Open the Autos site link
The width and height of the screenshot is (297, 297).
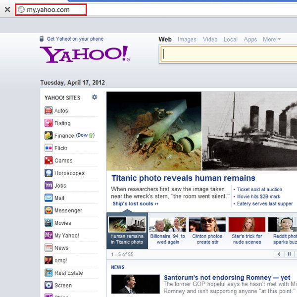coord(61,111)
